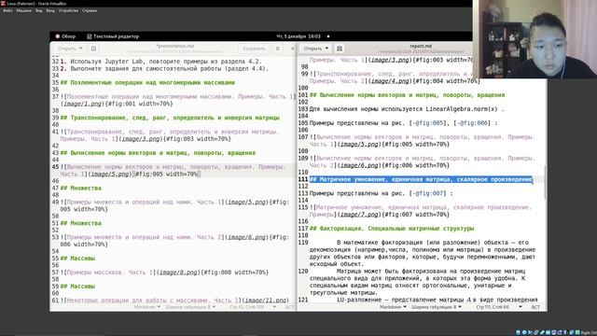Click the report.md title in header bar

(421, 46)
